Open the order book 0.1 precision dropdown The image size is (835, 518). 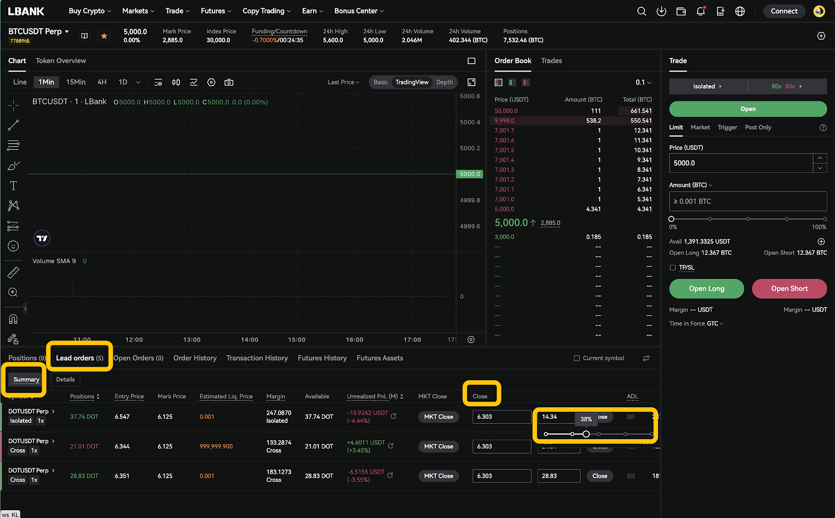tap(643, 83)
